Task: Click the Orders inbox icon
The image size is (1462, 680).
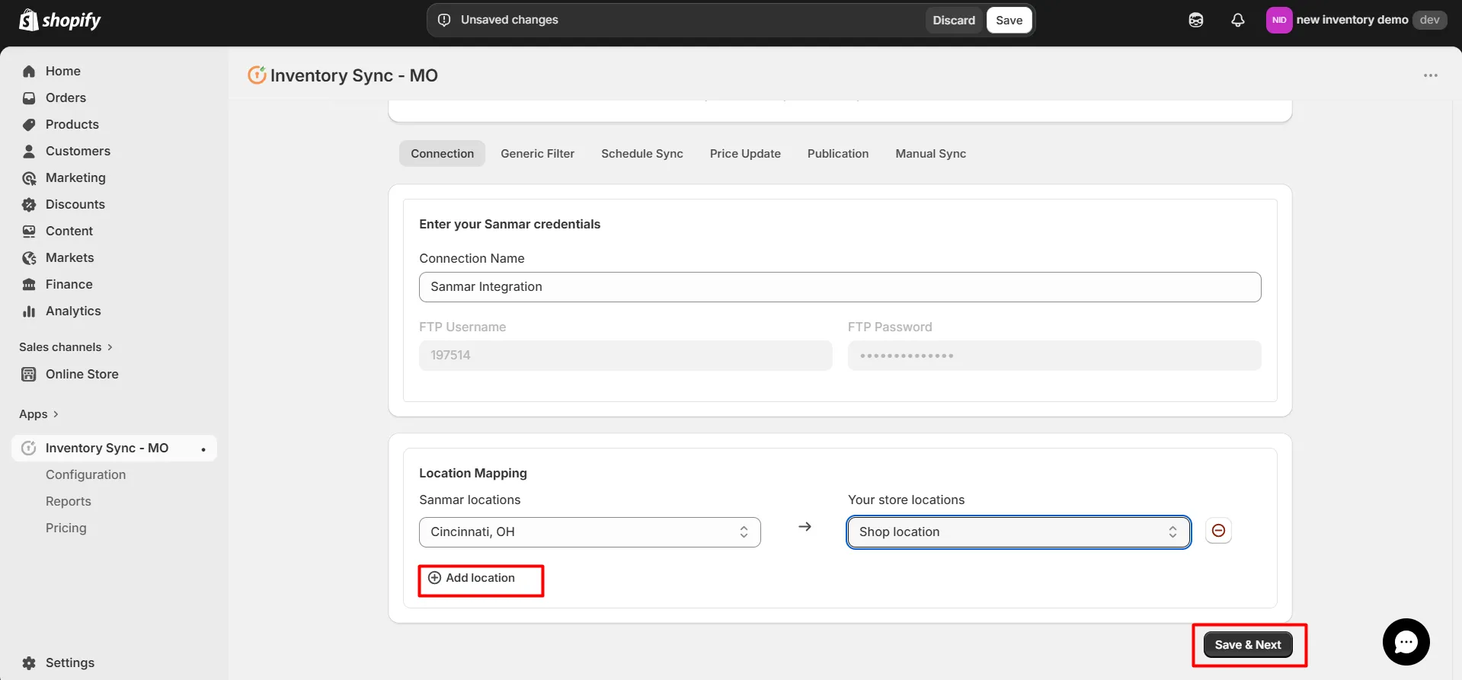Action: 29,97
